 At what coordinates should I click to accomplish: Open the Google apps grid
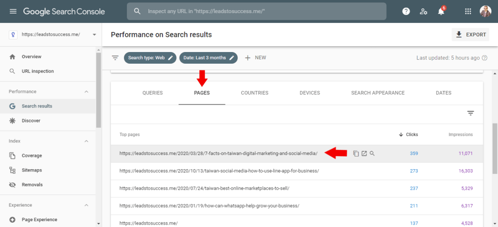468,12
